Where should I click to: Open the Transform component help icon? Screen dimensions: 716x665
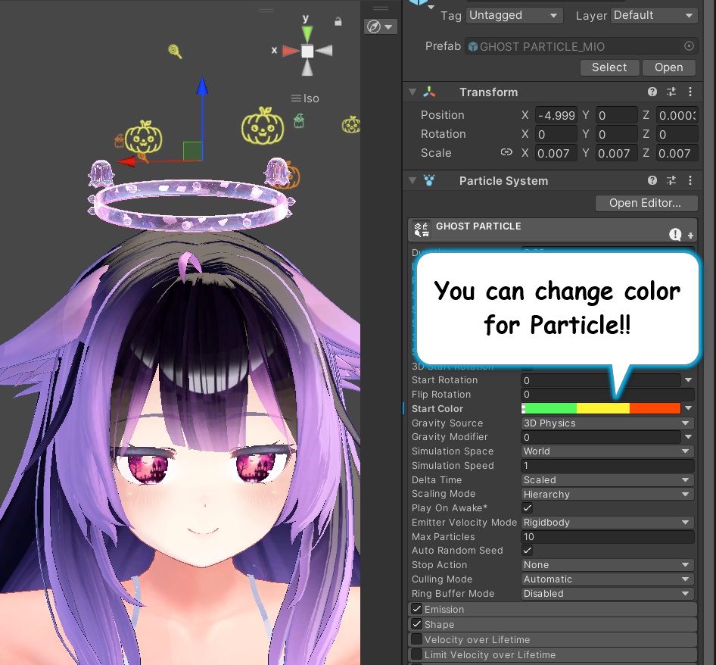tap(652, 92)
